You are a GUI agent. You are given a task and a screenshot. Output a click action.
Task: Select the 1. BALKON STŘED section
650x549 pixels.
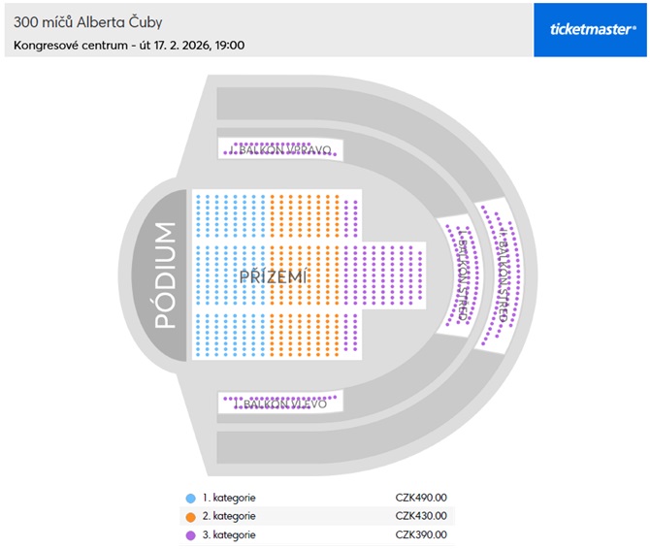click(462, 274)
